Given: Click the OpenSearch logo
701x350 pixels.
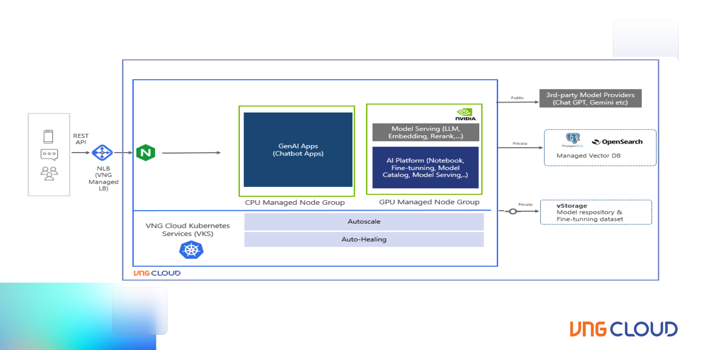Looking at the screenshot, I should (x=617, y=142).
